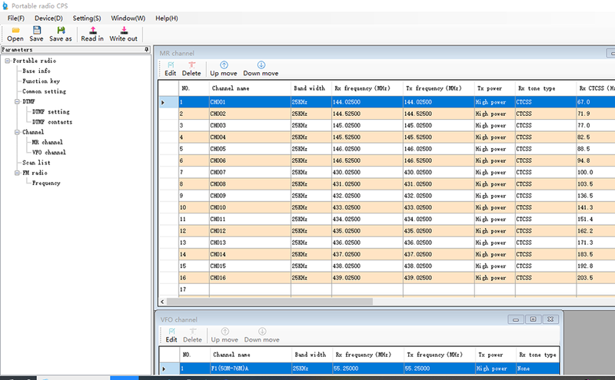Click Rx tone type cell in CH014 row
615x380 pixels.
(x=546, y=254)
